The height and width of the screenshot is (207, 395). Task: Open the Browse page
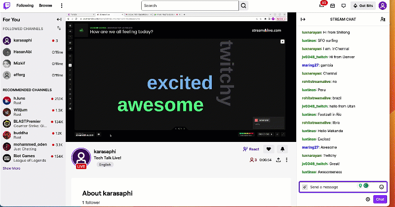tap(45, 5)
